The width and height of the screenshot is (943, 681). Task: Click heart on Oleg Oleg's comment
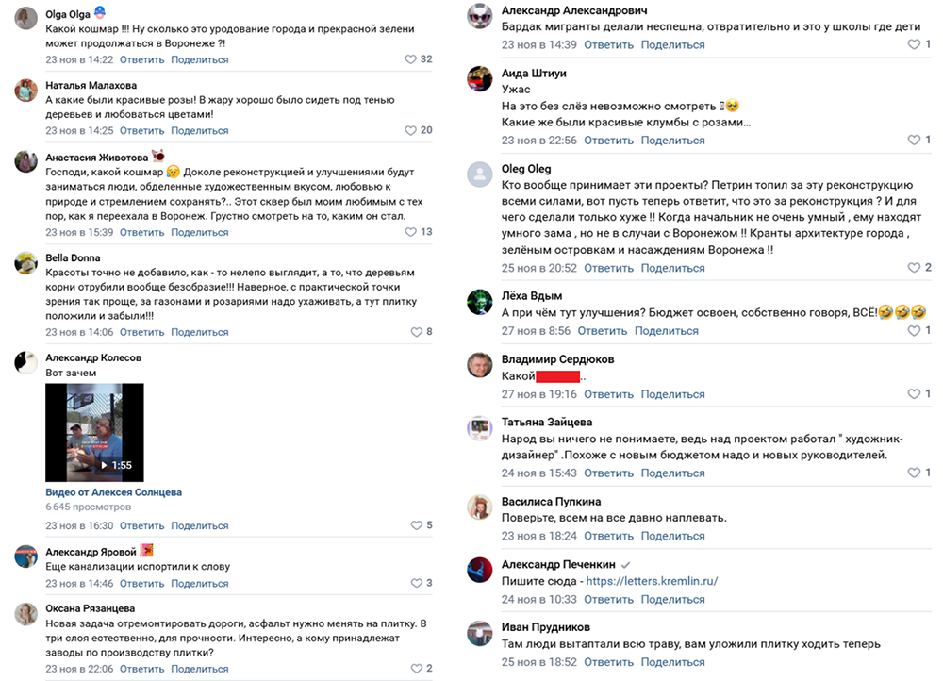(913, 268)
